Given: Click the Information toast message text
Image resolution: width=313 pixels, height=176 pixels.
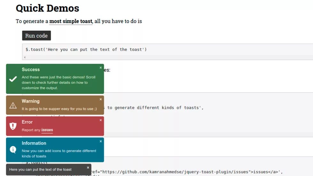Looking at the screenshot, I should (x=59, y=153).
